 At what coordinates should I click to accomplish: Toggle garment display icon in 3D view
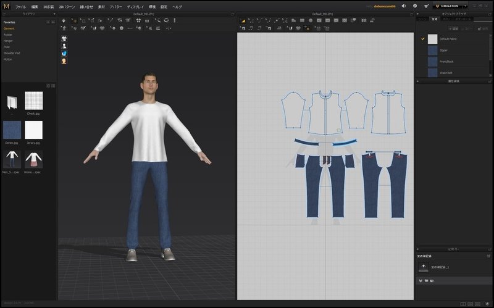[64, 38]
